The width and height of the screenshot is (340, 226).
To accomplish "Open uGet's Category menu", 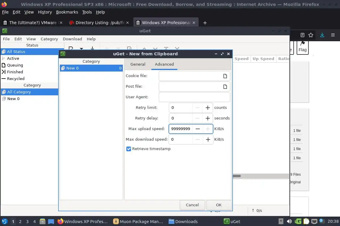I will click(49, 39).
